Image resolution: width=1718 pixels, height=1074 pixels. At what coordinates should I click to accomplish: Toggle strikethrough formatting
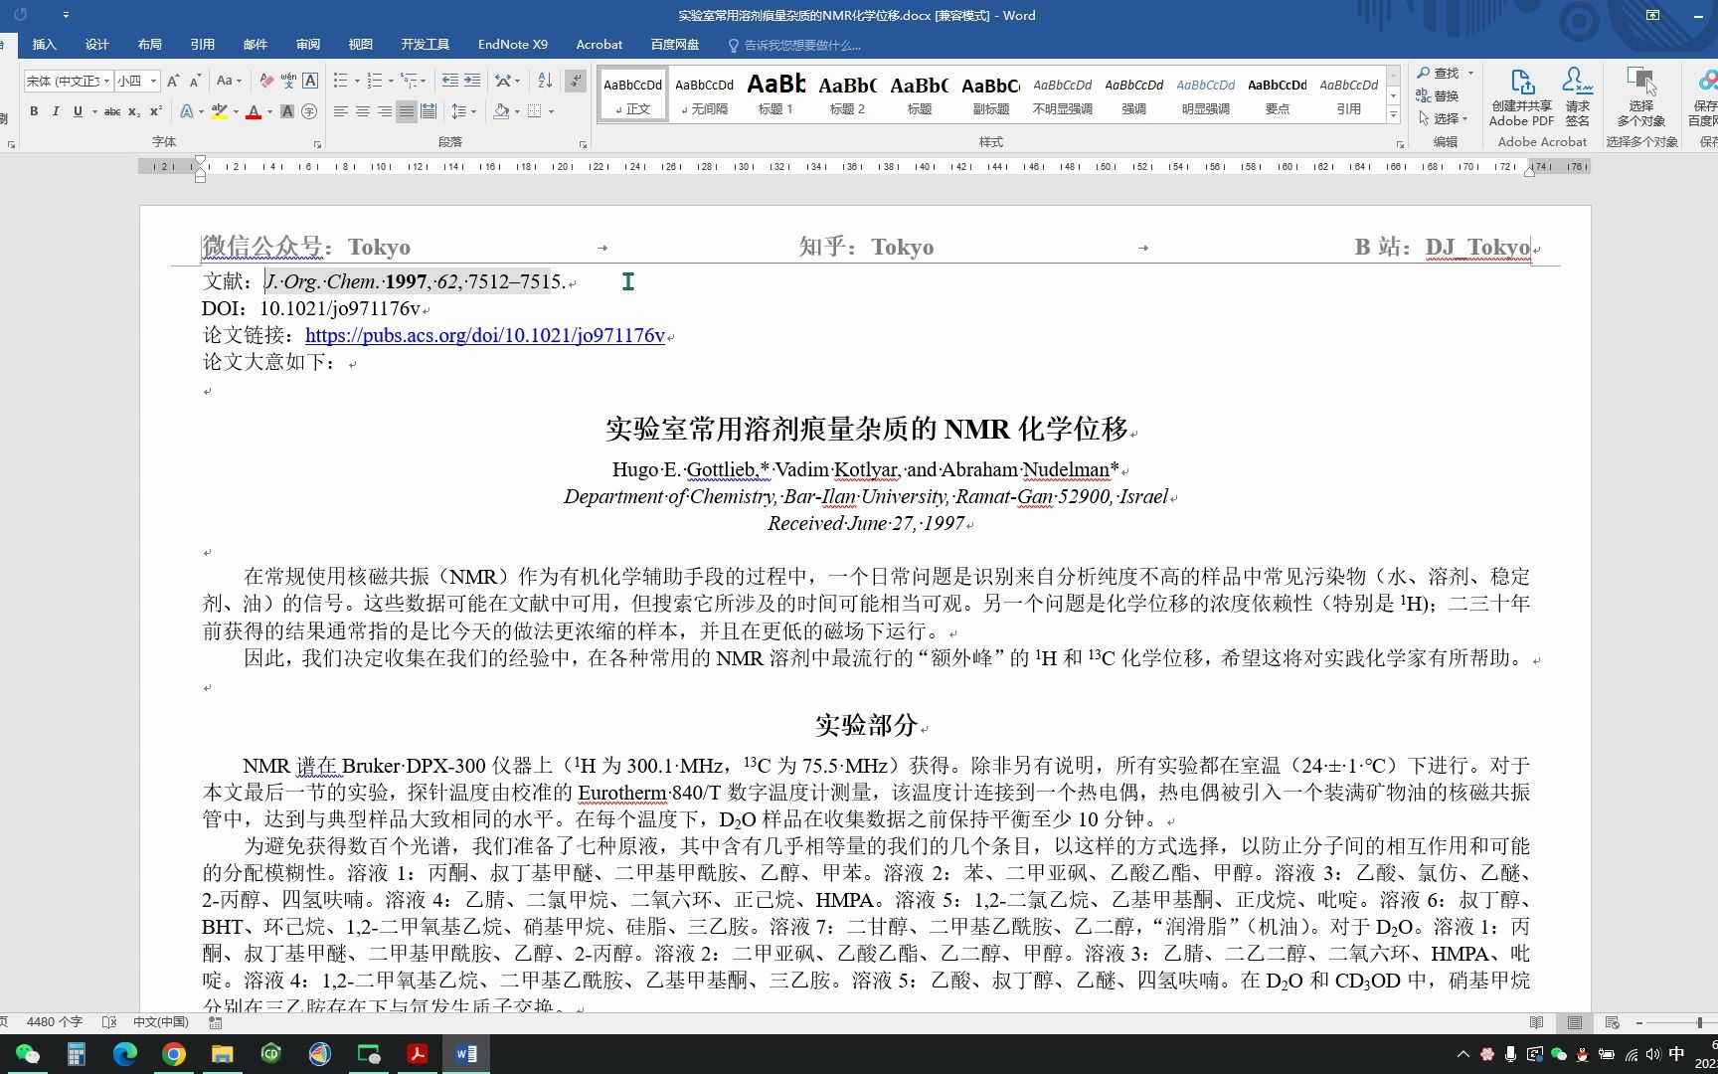click(112, 111)
